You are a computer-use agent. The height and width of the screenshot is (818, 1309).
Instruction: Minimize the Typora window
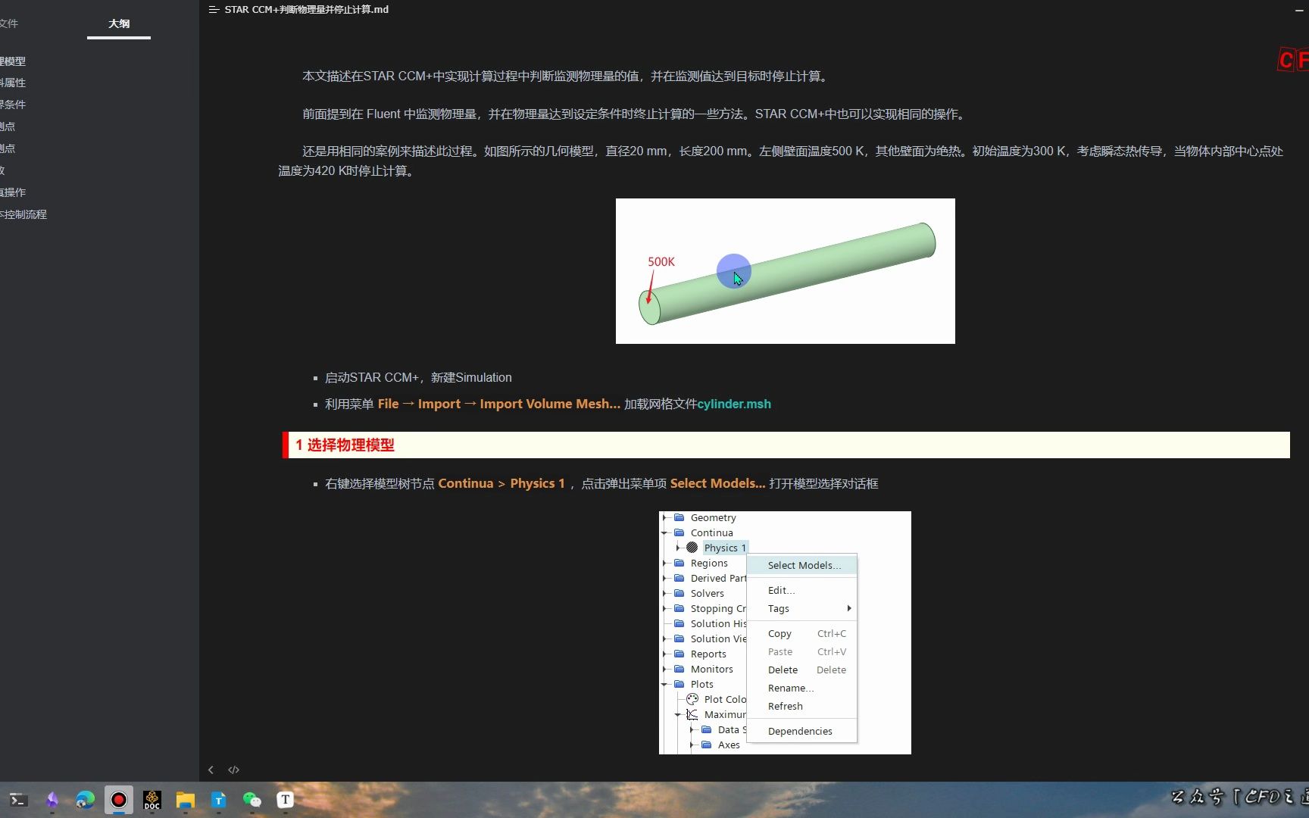tap(1300, 10)
